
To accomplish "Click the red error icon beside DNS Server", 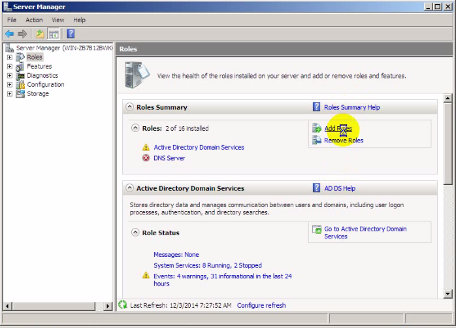I will click(x=146, y=158).
